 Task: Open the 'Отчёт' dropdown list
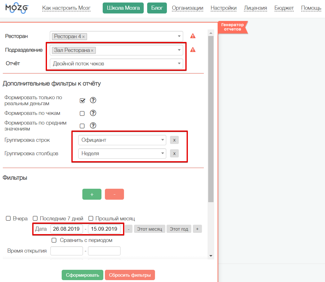coord(116,64)
